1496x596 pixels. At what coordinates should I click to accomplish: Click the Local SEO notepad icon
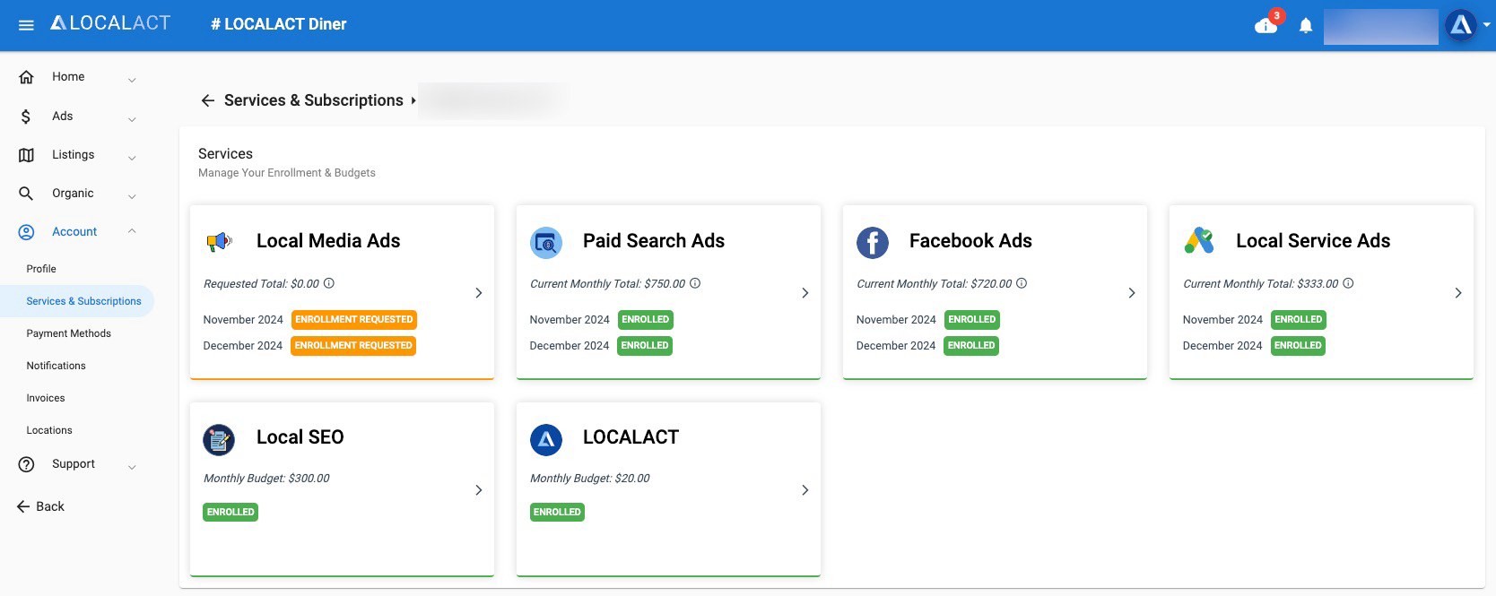(219, 439)
